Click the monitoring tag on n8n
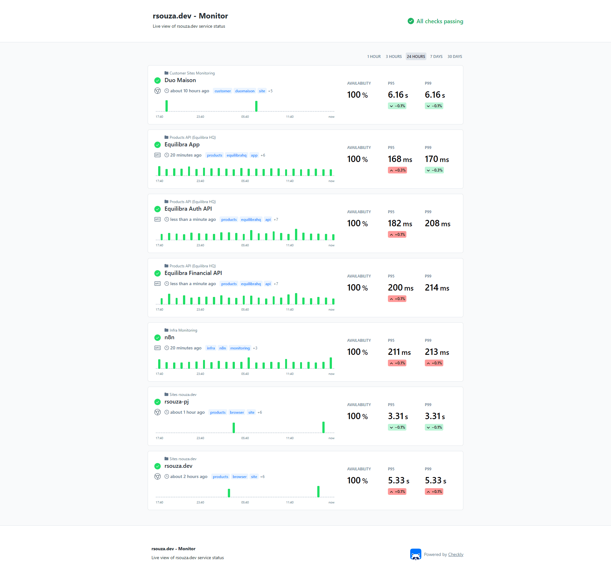The image size is (611, 583). 240,348
